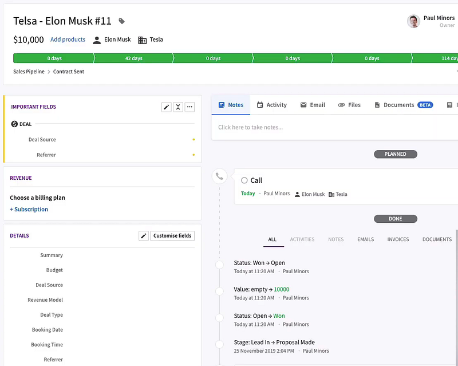The height and width of the screenshot is (366, 458).
Task: Click the Revenue Model field in Details
Action: [x=102, y=300]
